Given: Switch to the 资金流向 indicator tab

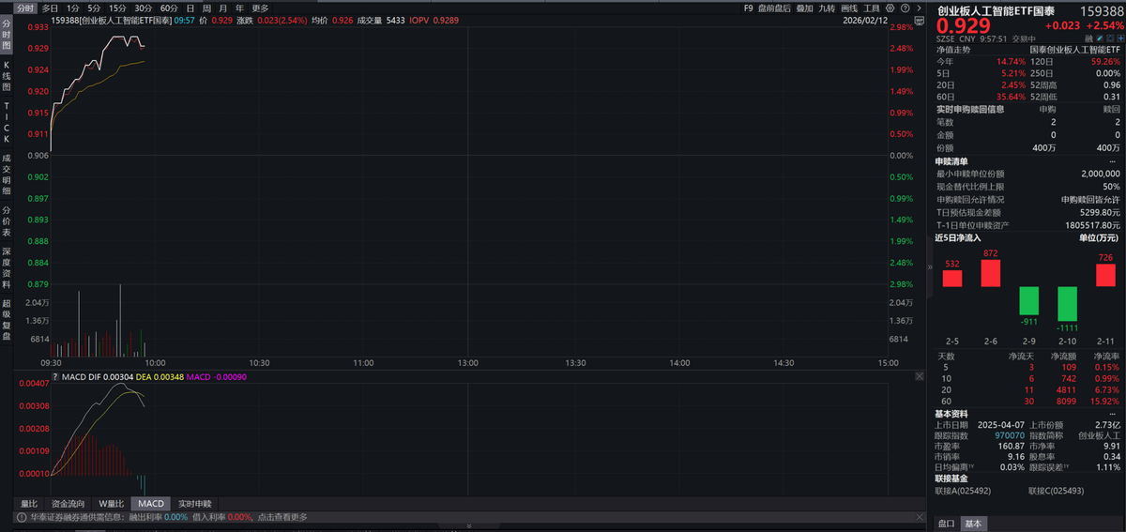Looking at the screenshot, I should [68, 504].
